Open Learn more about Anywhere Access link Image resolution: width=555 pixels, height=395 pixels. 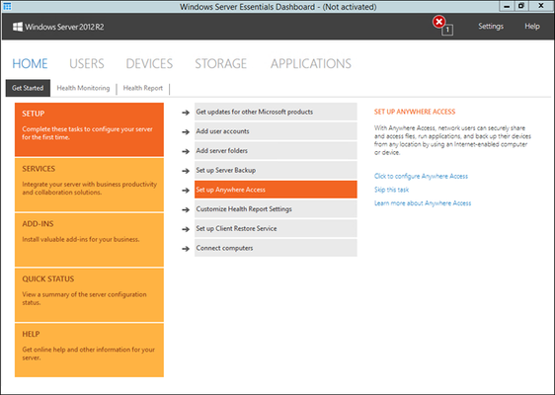pyautogui.click(x=423, y=203)
